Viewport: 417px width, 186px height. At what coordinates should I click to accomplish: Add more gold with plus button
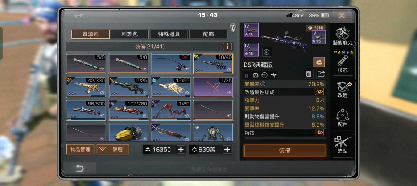(181, 150)
